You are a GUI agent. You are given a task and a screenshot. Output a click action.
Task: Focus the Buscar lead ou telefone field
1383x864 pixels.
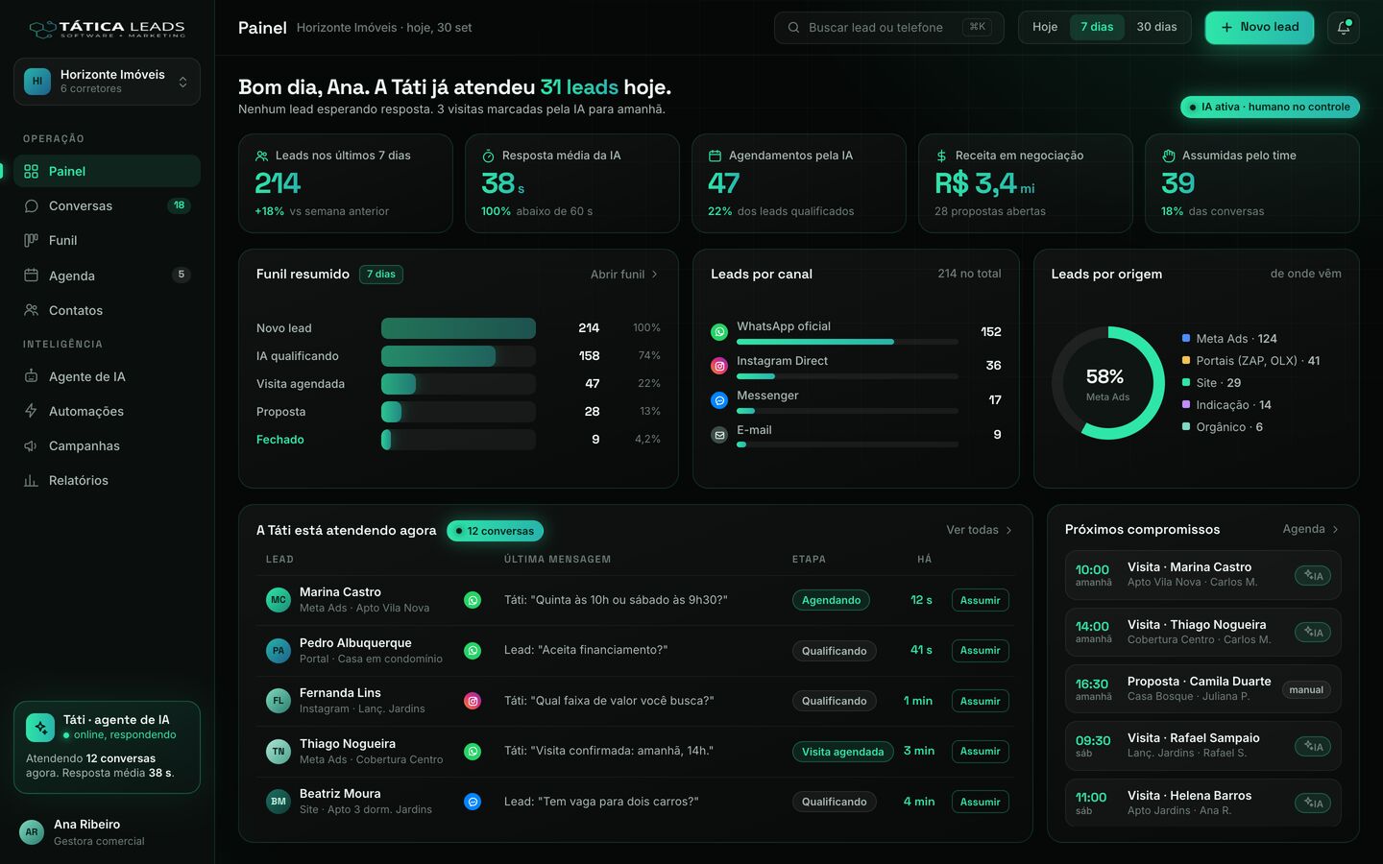click(x=888, y=27)
